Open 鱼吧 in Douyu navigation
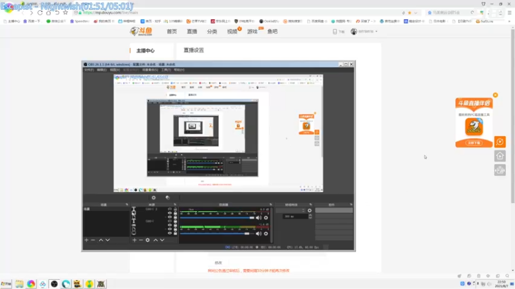This screenshot has width=515, height=289. click(272, 31)
